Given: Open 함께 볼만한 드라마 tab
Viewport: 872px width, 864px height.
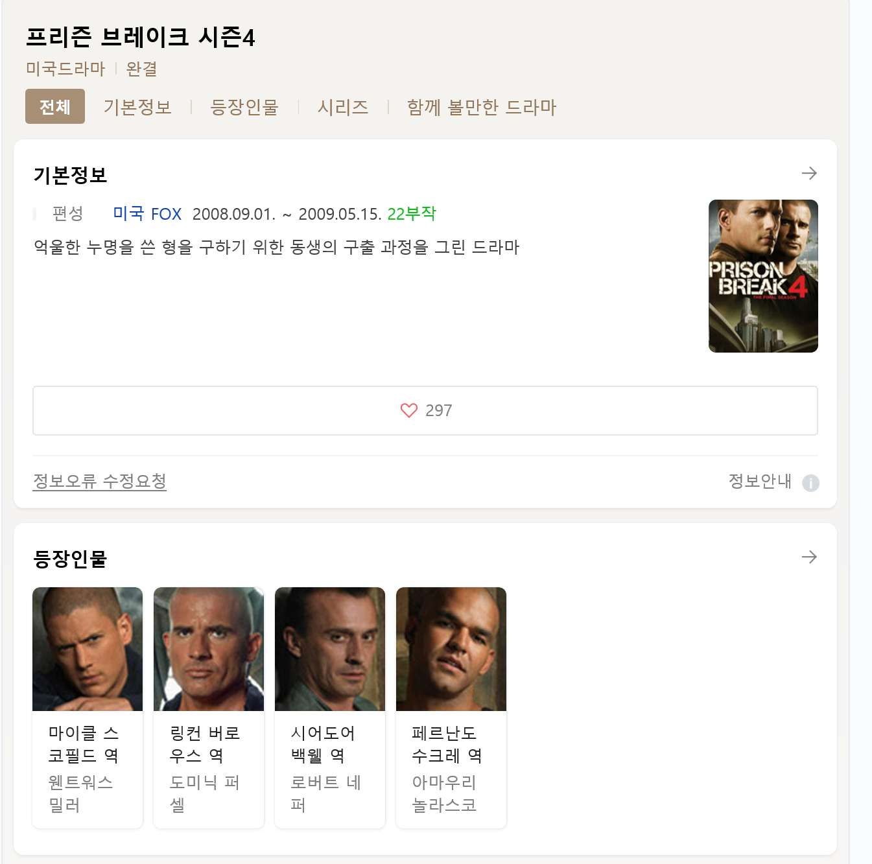Looking at the screenshot, I should pyautogui.click(x=481, y=107).
